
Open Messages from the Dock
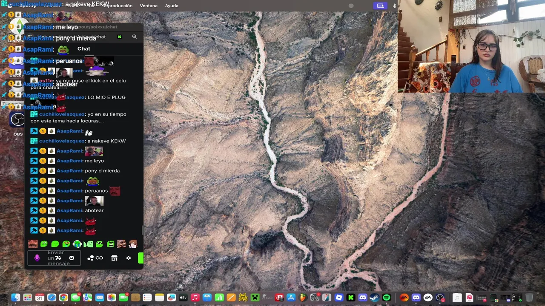pos(75,297)
